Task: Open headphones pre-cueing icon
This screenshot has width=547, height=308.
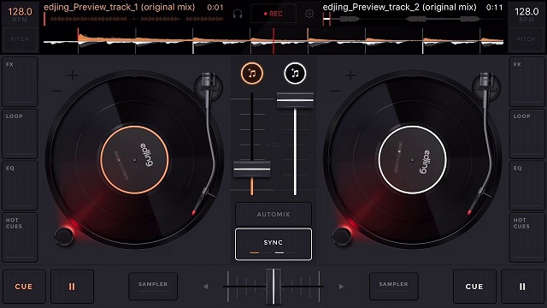Action: click(x=238, y=14)
